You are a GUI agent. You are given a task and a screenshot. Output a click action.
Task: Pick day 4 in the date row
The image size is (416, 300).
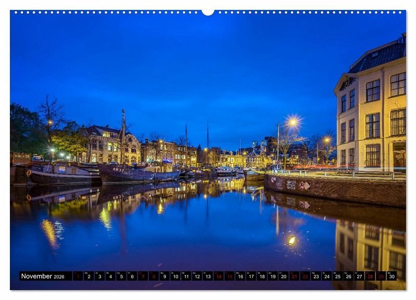click(x=111, y=276)
